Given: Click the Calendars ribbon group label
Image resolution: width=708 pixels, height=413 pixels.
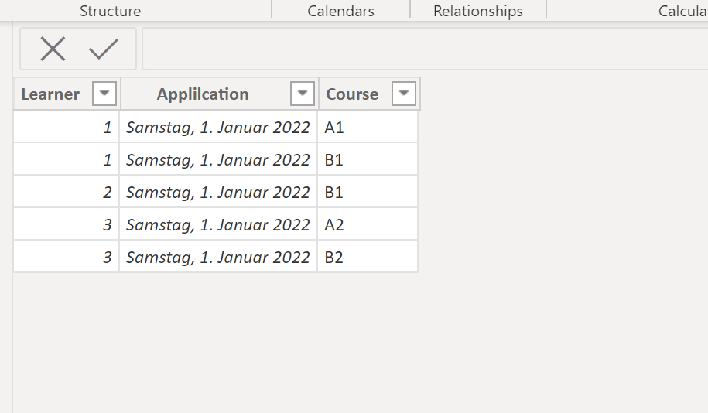Looking at the screenshot, I should [340, 11].
